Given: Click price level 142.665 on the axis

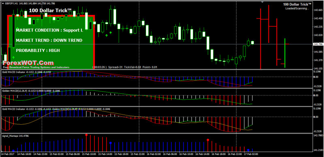Looking at the screenshot, I should tap(318, 10).
